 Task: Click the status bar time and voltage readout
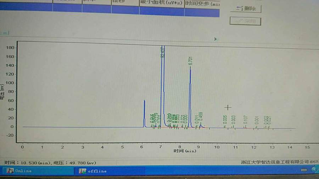tap(50, 163)
